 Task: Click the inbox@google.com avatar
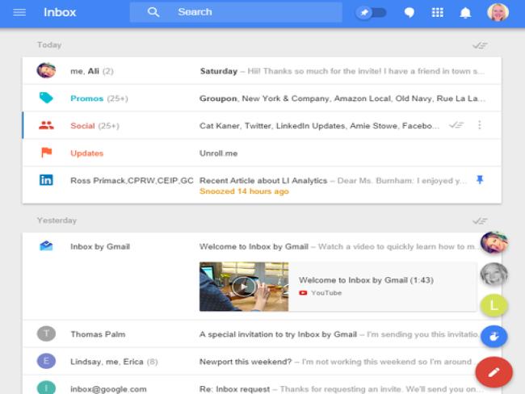[46, 388]
